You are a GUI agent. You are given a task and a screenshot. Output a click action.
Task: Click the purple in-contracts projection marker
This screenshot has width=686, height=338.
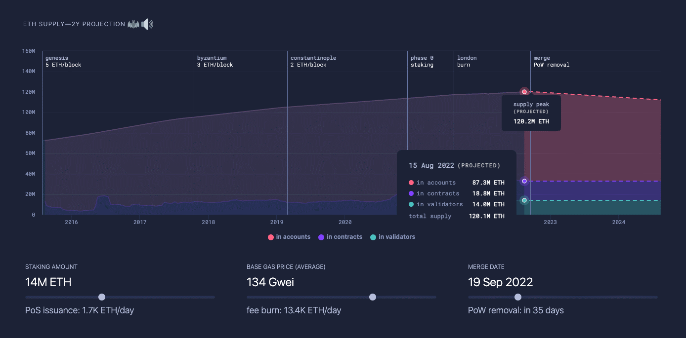(524, 181)
